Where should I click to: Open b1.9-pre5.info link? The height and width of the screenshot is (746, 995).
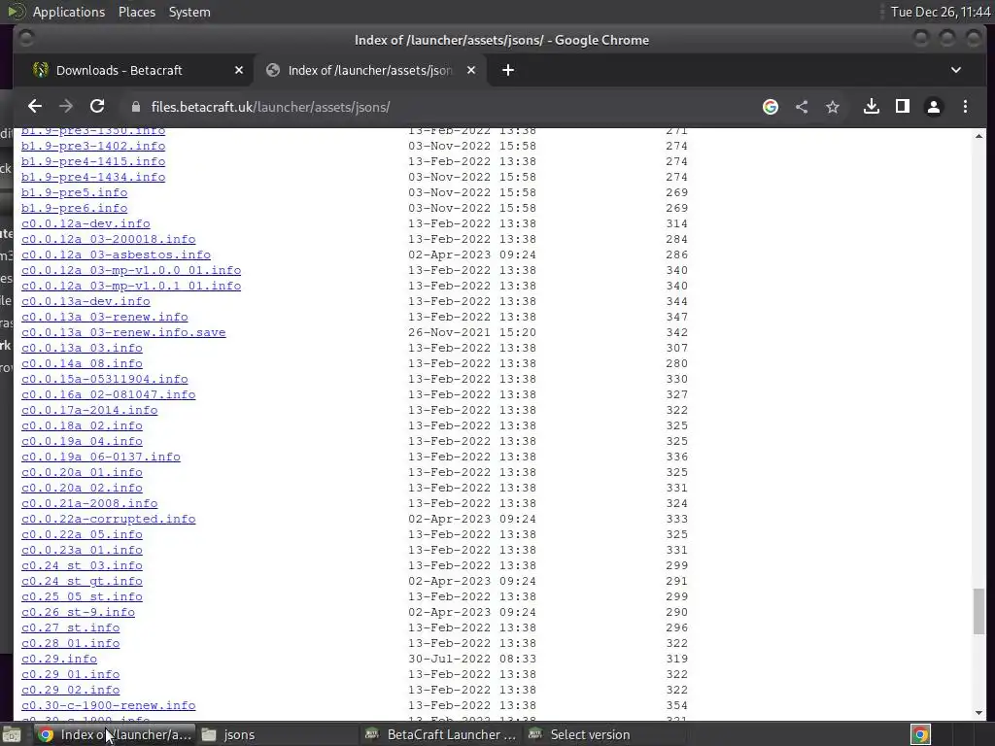[74, 192]
